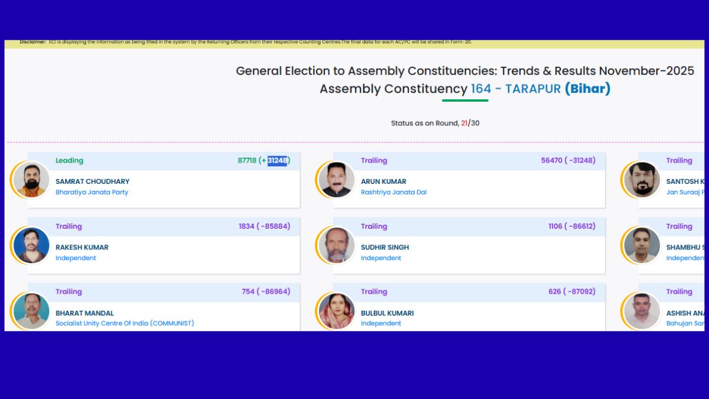Click the 164 - TARAPUR constituency heading
This screenshot has width=709, height=399.
(515, 89)
